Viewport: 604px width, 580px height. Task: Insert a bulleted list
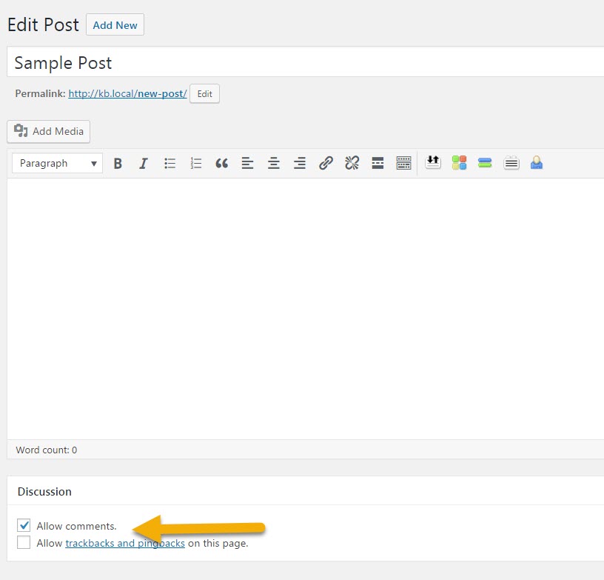point(170,164)
